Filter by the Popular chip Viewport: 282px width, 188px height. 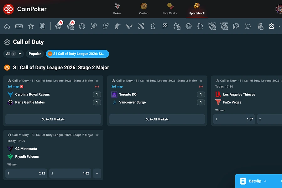point(35,54)
